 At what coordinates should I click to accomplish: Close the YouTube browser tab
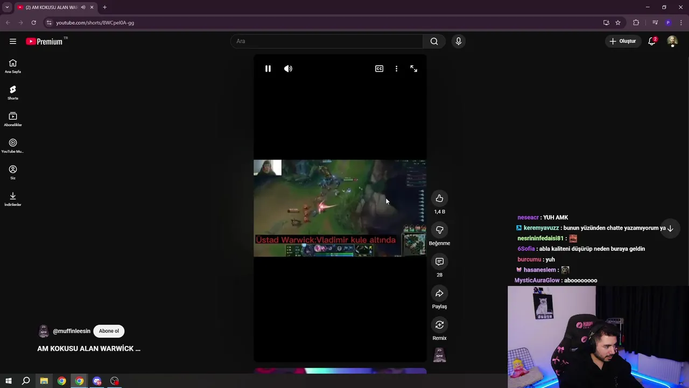pos(92,7)
